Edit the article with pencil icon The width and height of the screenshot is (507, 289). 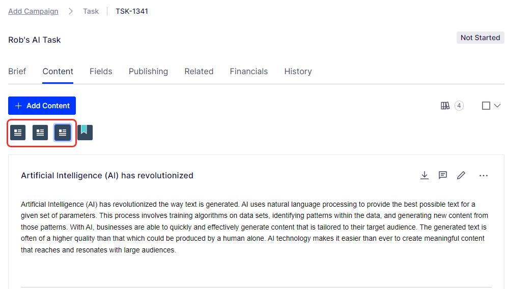tap(461, 175)
